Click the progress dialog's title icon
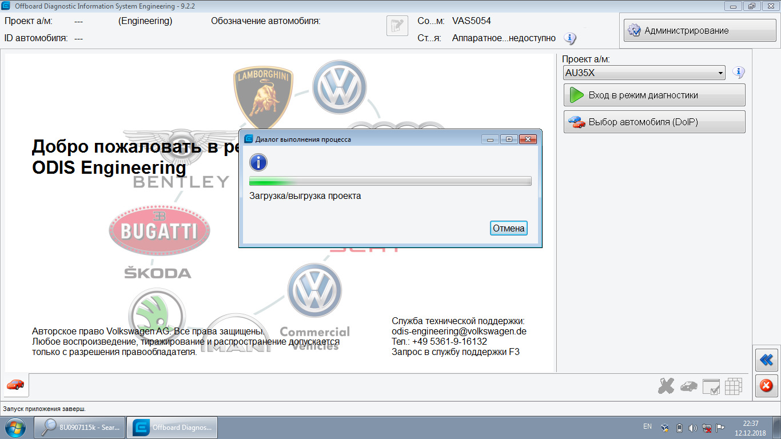781x439 pixels. pos(249,139)
